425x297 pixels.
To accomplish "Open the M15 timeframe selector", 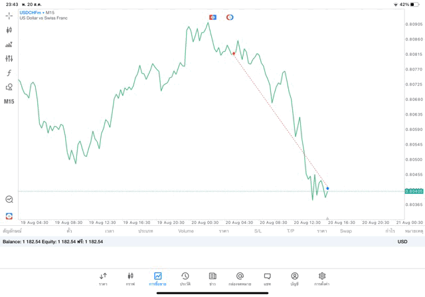I will click(9, 102).
